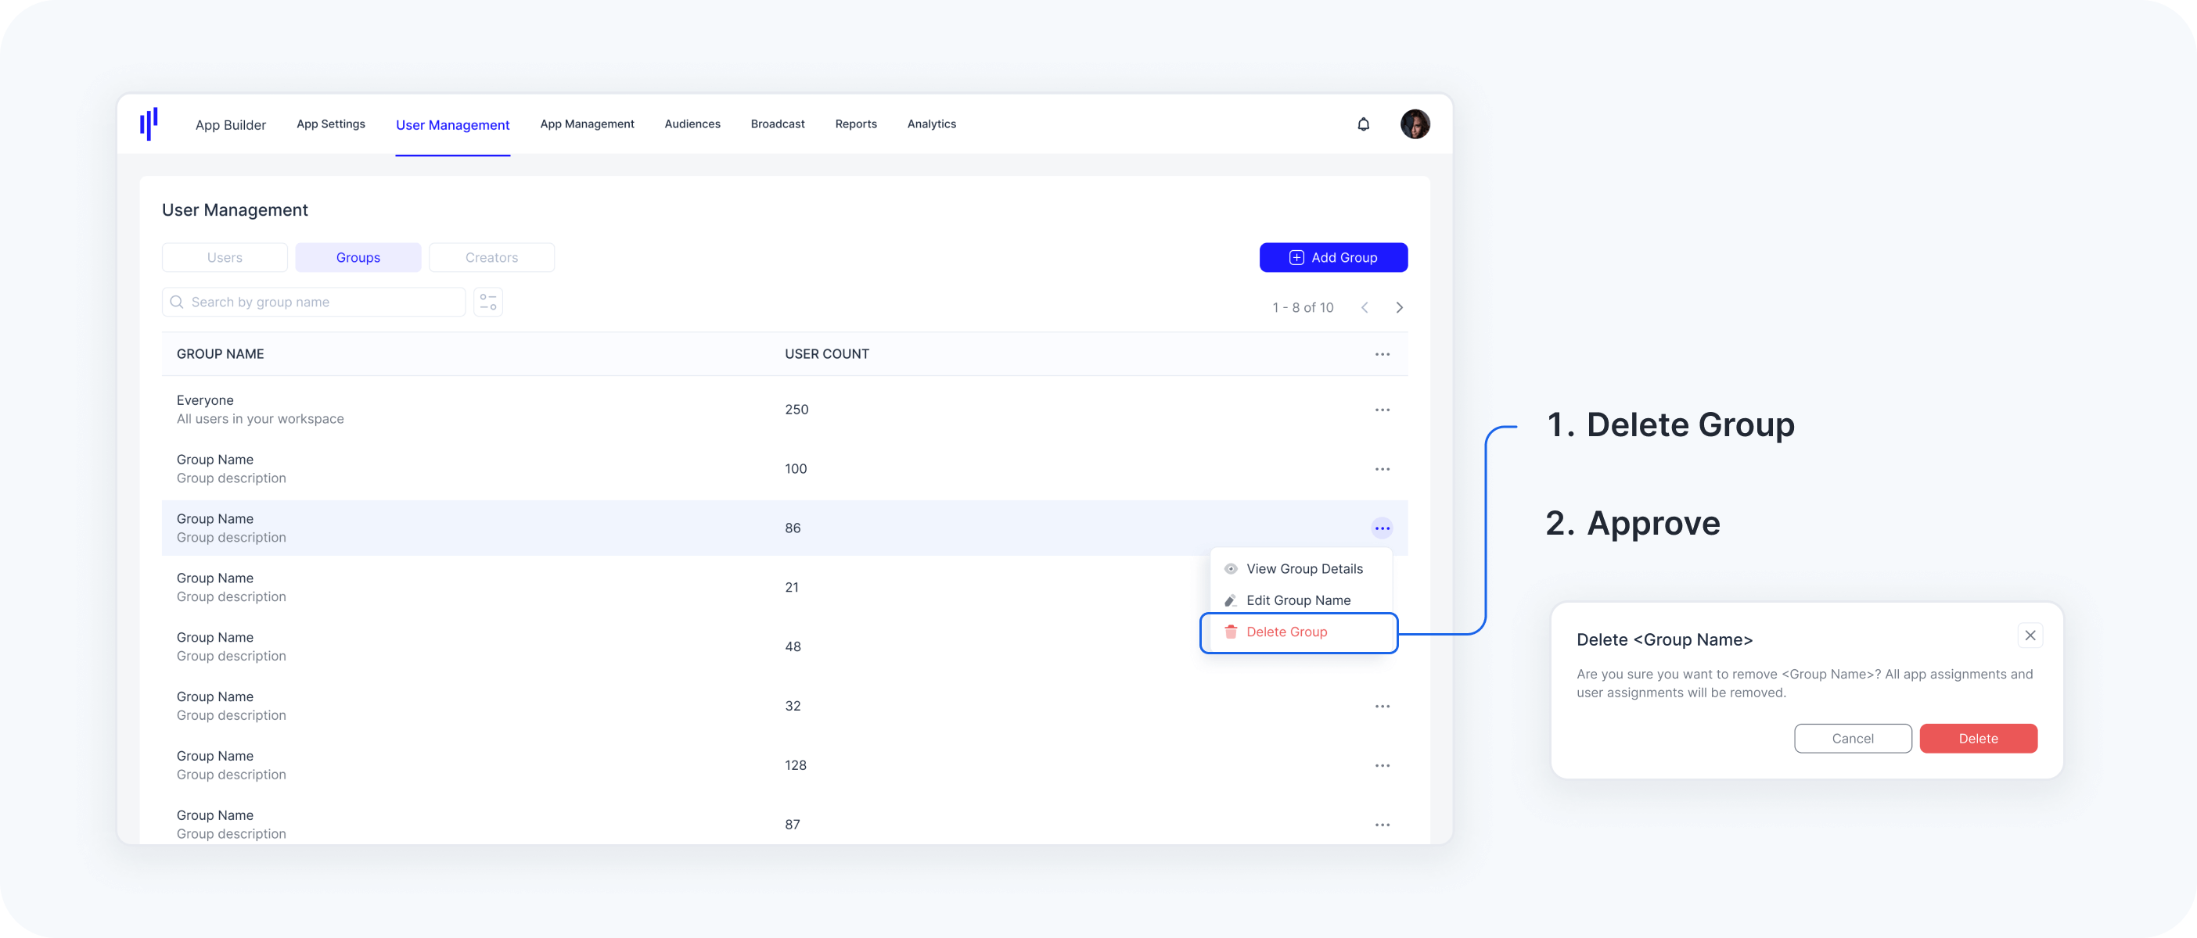
Task: Go to the previous page arrow
Action: [x=1365, y=307]
